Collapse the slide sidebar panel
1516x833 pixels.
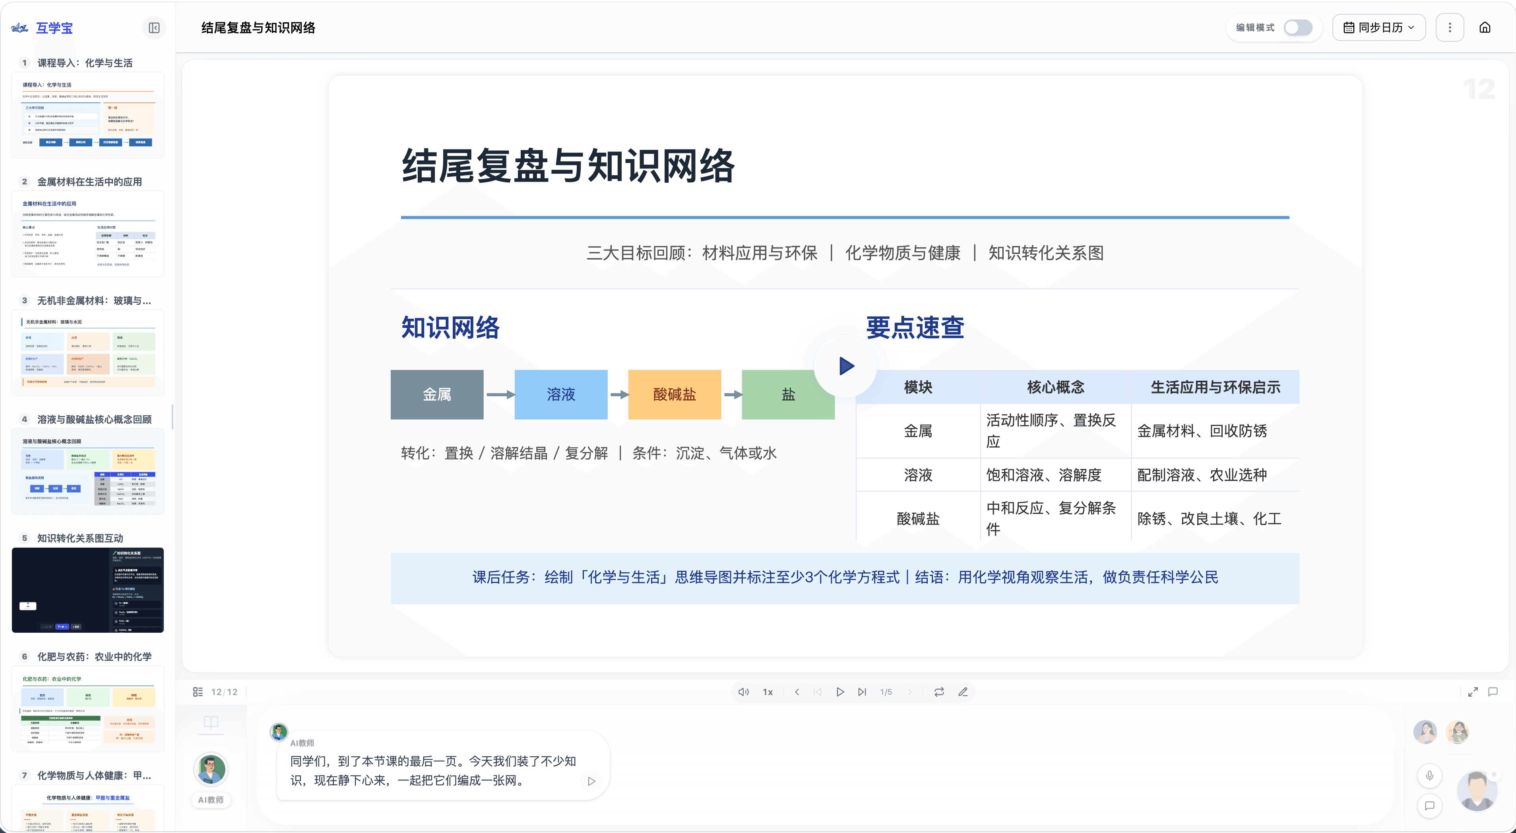click(154, 28)
